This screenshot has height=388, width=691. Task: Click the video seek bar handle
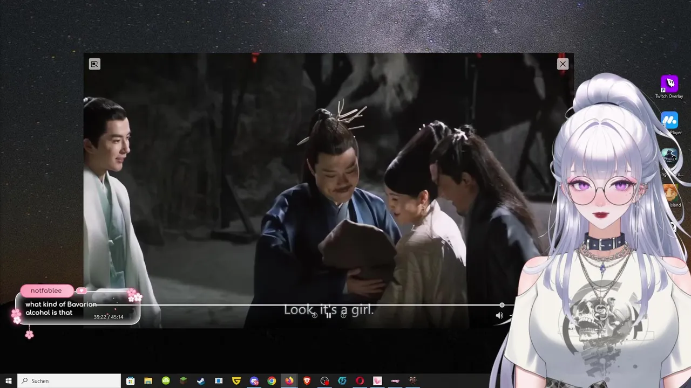502,306
